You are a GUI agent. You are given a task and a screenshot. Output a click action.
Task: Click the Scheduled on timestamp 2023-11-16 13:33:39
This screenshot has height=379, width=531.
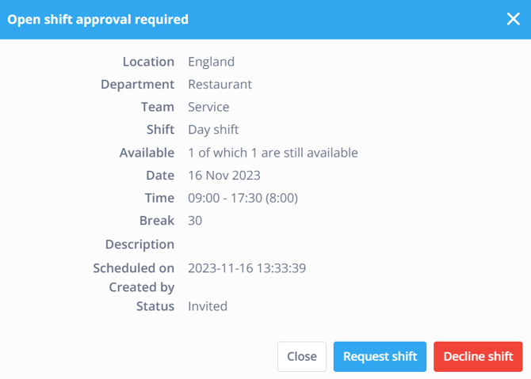246,268
